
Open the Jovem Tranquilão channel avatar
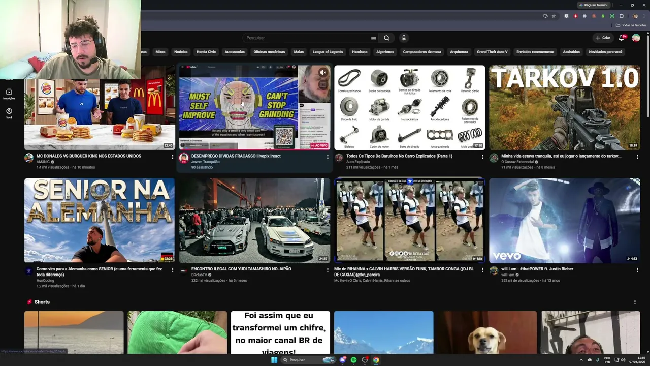184,158
